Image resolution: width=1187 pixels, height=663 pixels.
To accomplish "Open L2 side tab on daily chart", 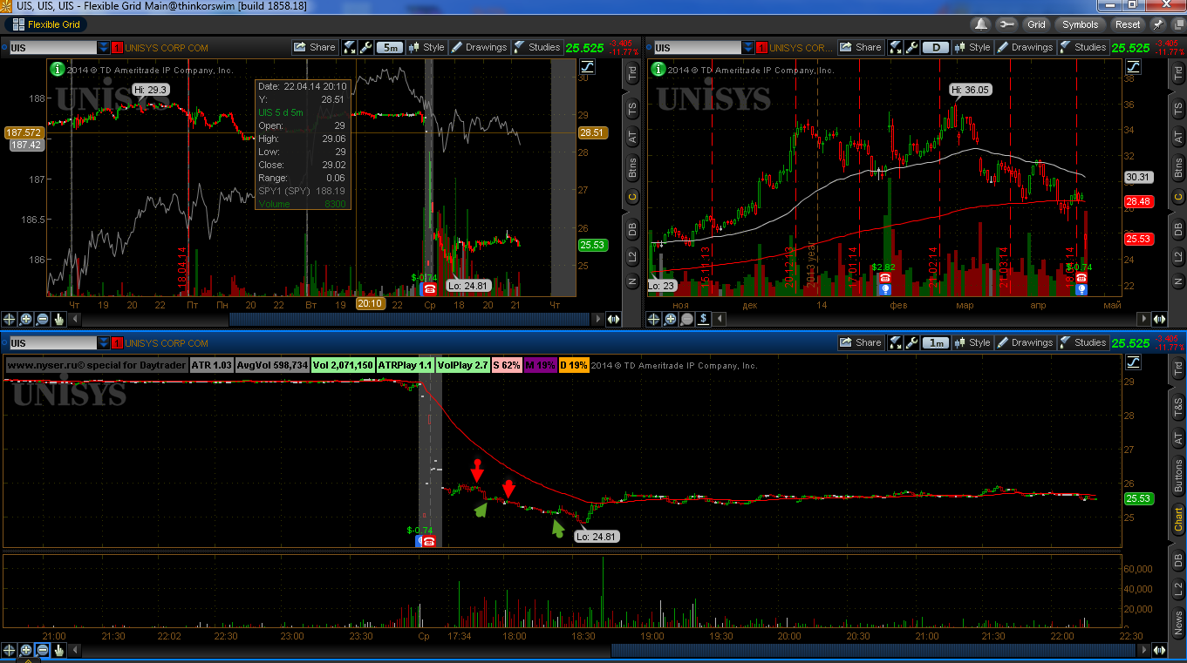I will pyautogui.click(x=1179, y=256).
